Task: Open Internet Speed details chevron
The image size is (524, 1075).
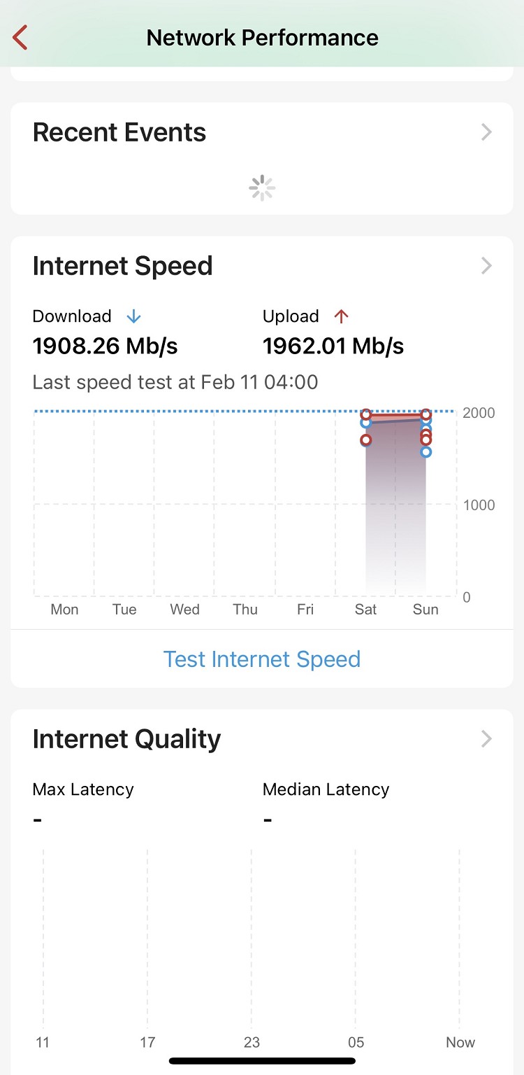Action: [x=487, y=266]
